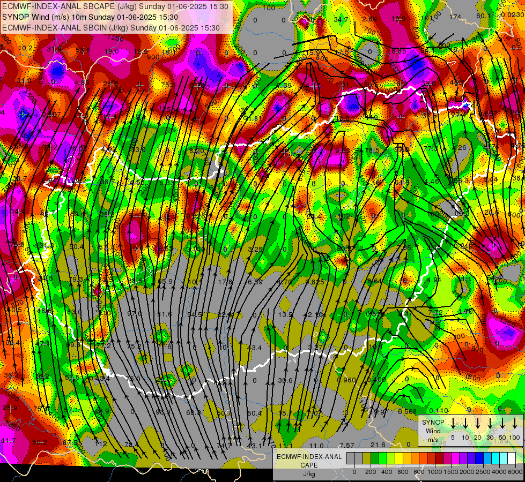Click the 65.9 station value
525x482 pixels.
pos(165,281)
